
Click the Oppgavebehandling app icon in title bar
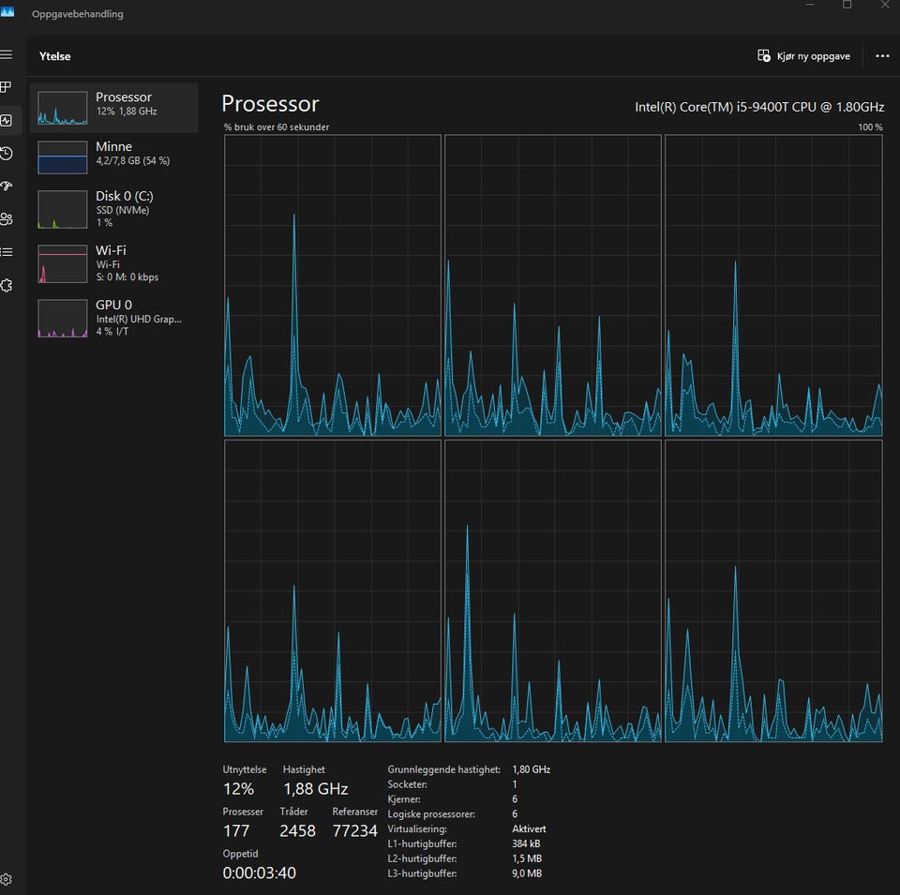7,11
